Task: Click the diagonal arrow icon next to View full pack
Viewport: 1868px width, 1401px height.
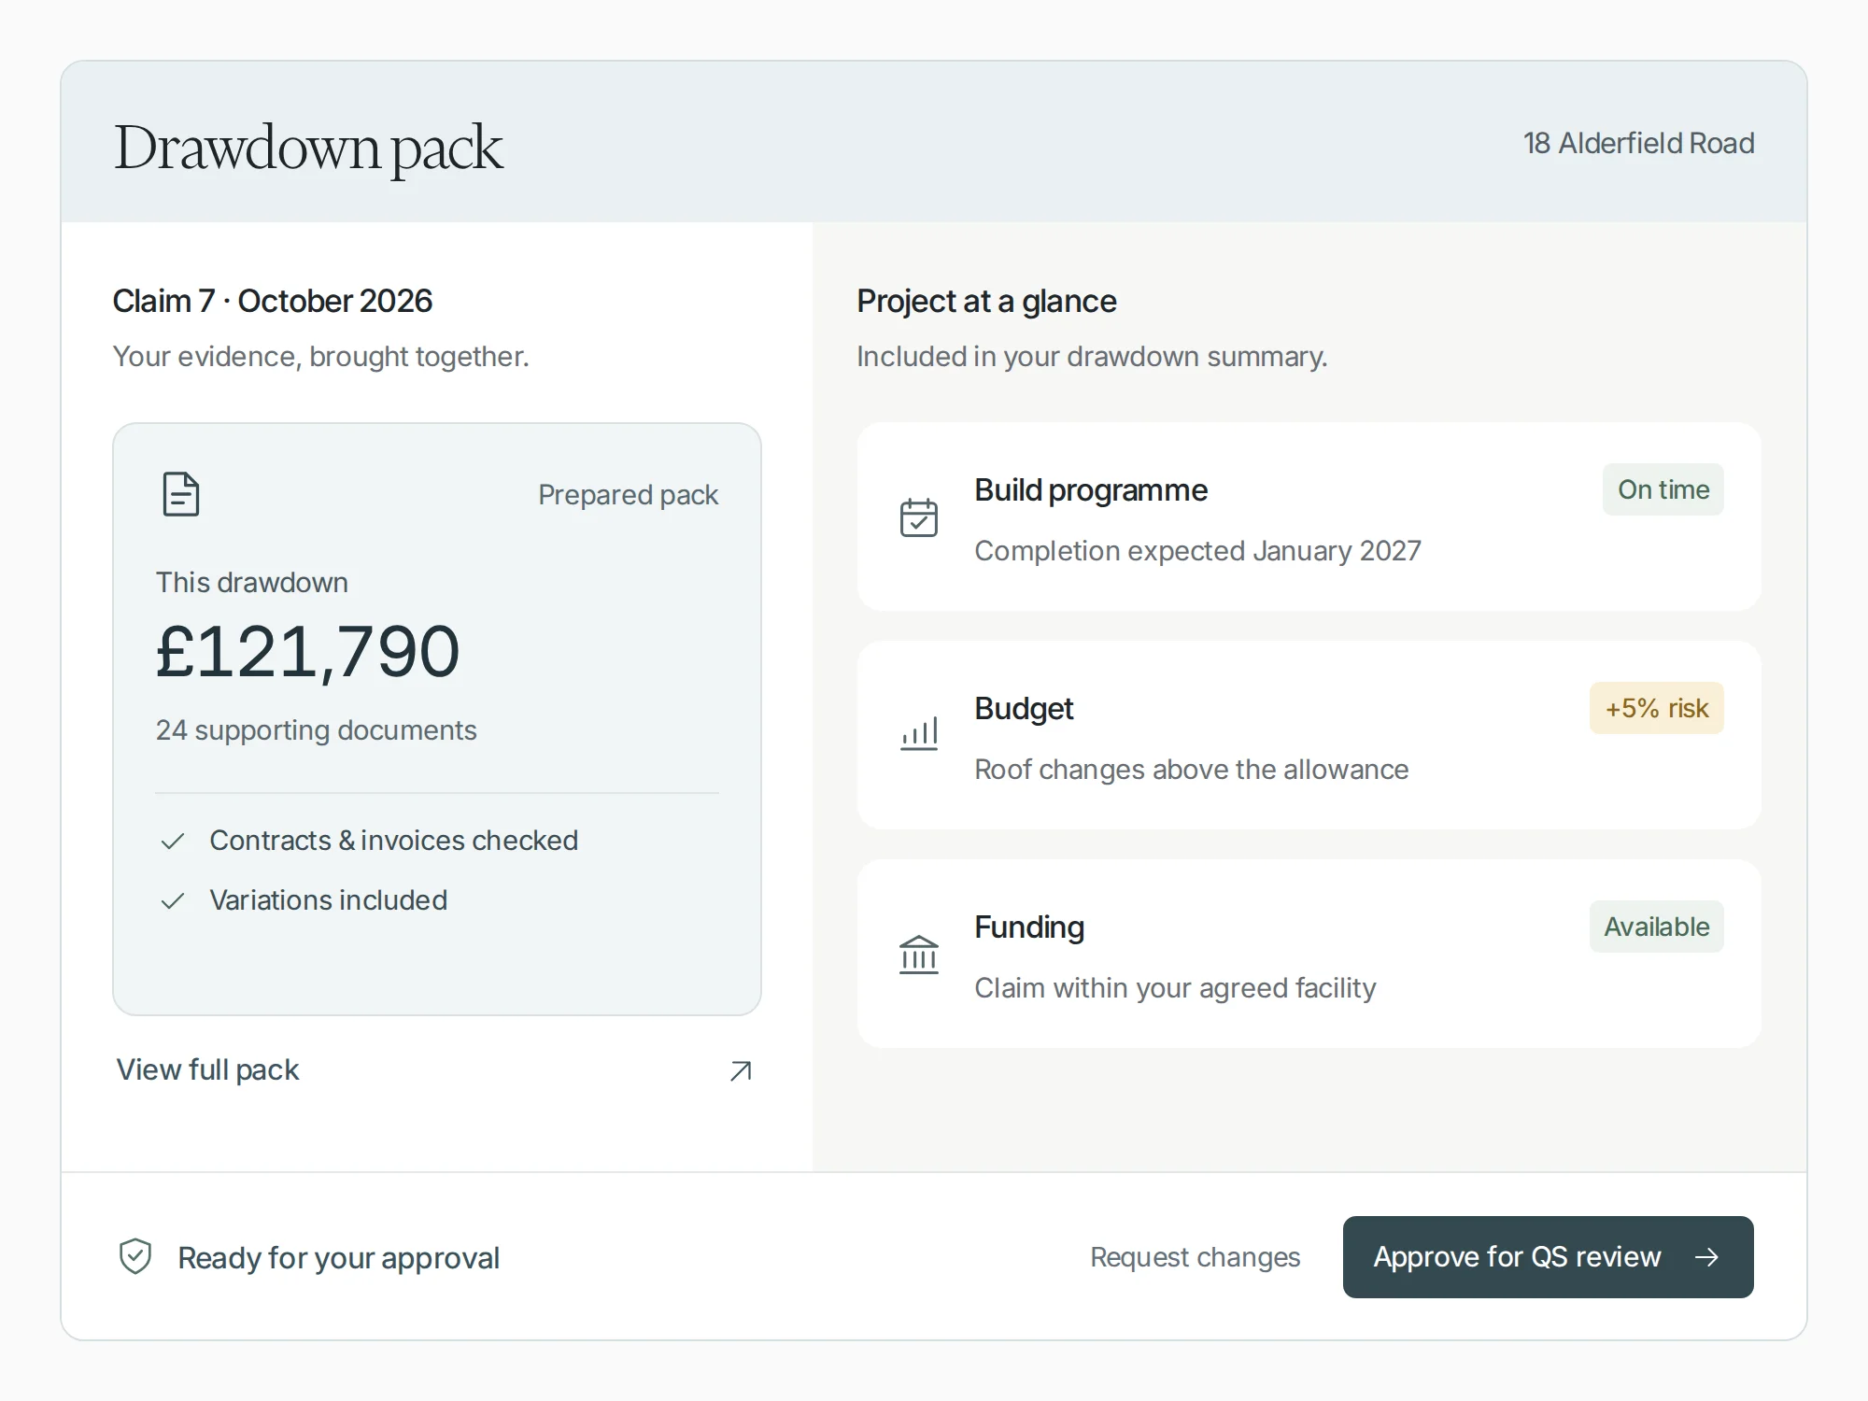Action: [741, 1070]
